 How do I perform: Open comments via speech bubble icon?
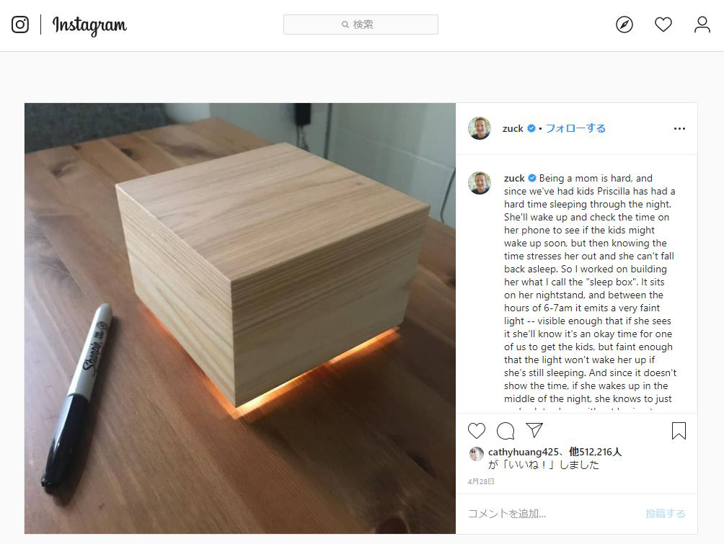[506, 430]
